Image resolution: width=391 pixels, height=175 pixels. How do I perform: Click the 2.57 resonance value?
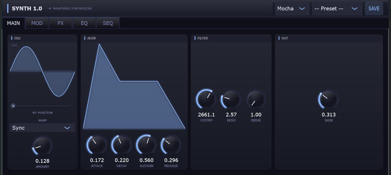(x=231, y=115)
